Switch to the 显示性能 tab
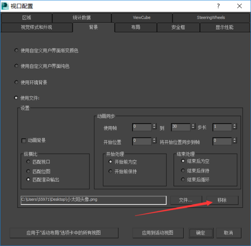Viewport: 251px width, 246px height. click(x=224, y=27)
